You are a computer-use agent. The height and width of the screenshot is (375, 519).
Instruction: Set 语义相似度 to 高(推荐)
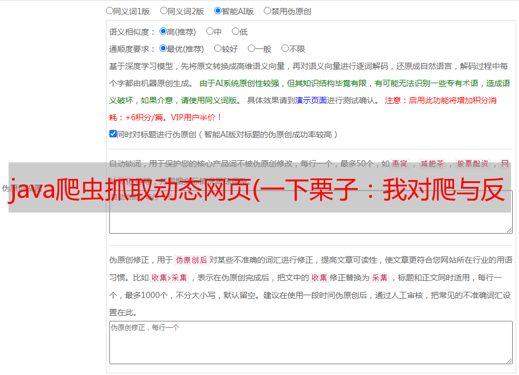point(163,31)
